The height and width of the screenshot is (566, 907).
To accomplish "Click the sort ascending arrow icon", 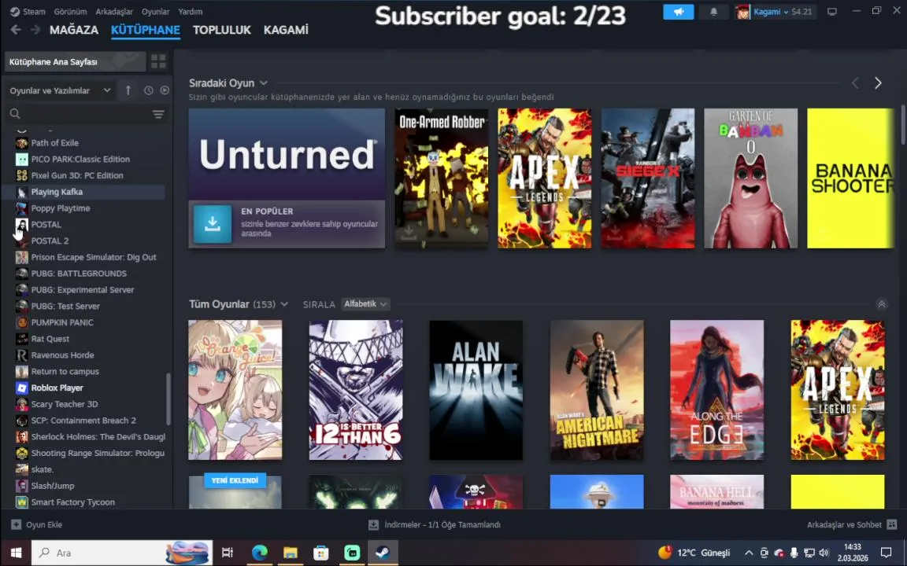I will (x=128, y=90).
